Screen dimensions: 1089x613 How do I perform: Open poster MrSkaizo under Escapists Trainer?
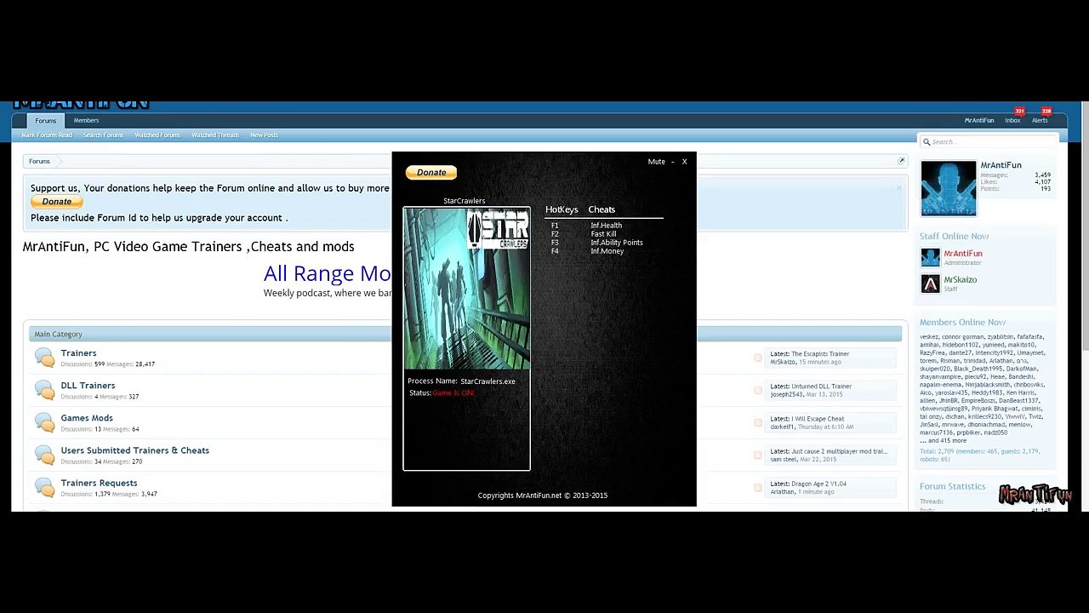(783, 362)
